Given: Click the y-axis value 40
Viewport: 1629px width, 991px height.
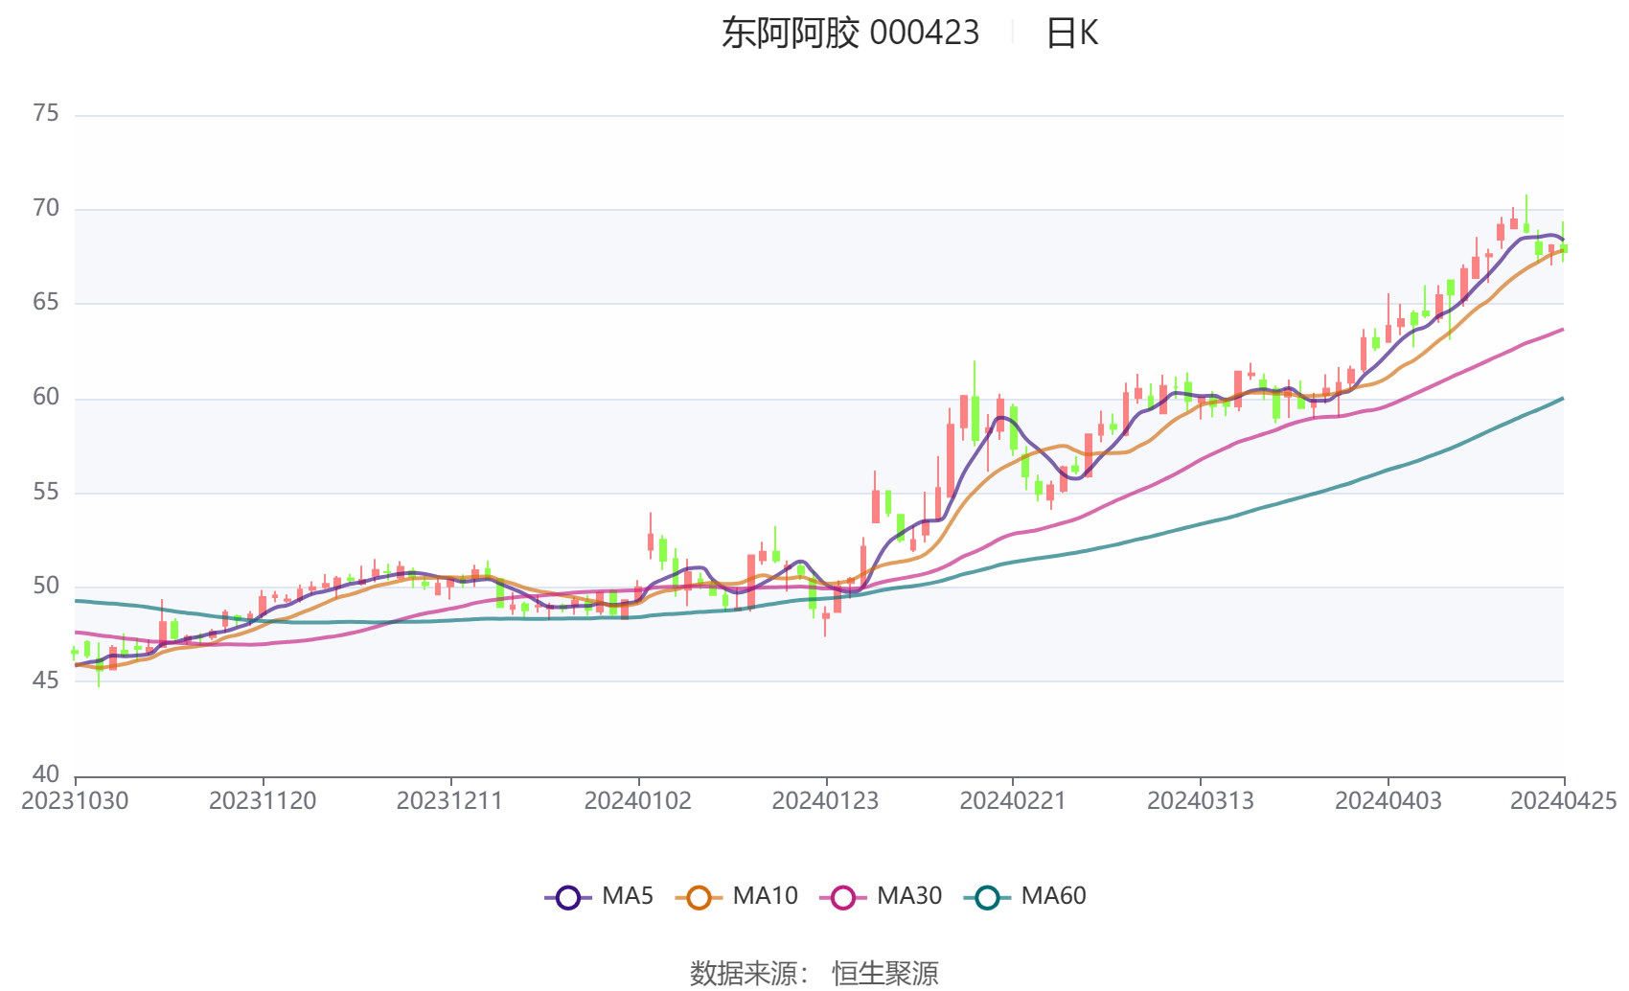Looking at the screenshot, I should 46,774.
